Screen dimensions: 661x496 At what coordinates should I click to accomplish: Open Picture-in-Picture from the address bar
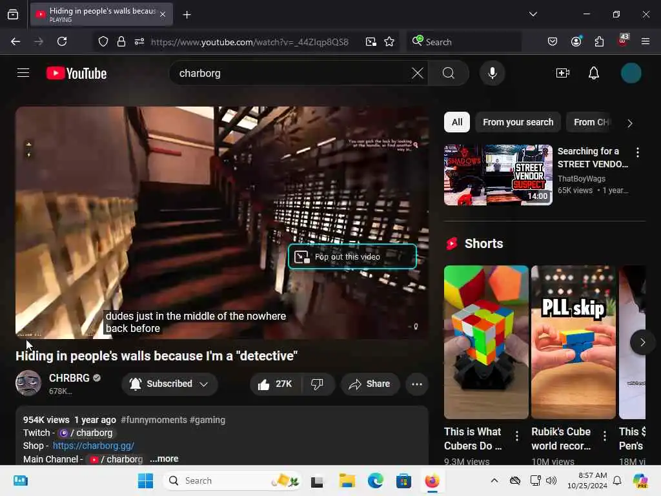[371, 41]
